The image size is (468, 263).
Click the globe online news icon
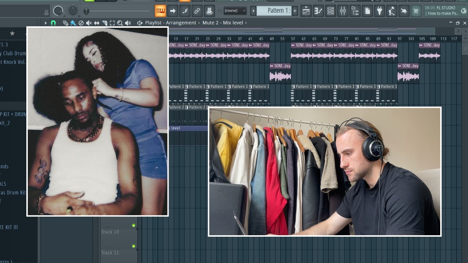pos(464,11)
